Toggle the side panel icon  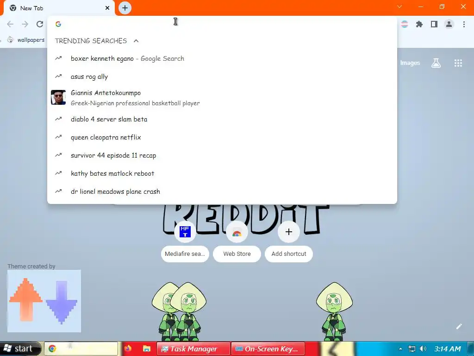pyautogui.click(x=434, y=24)
